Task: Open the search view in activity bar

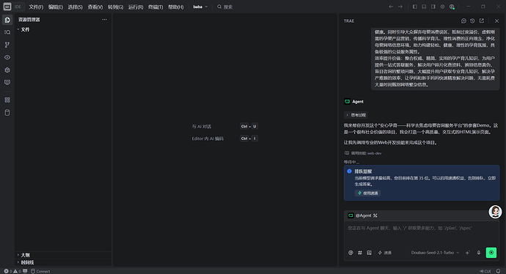Action: [x=7, y=32]
